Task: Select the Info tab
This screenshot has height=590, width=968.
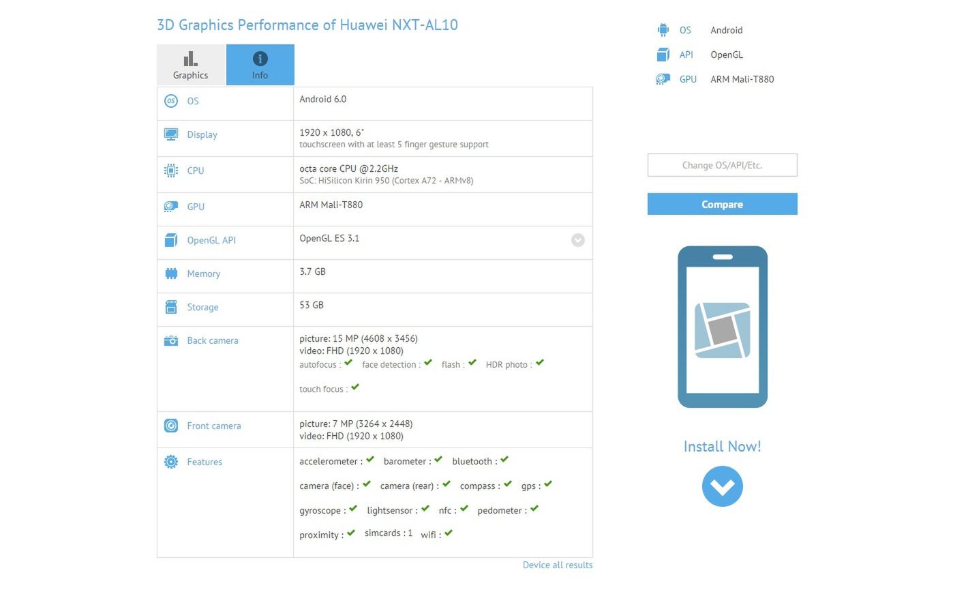Action: click(x=260, y=65)
